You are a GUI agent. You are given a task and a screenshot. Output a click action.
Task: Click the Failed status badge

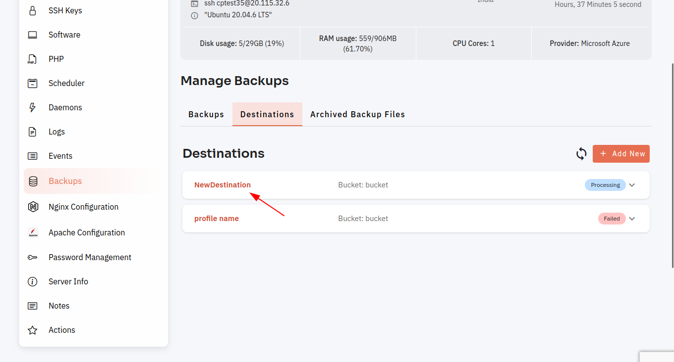[612, 219]
